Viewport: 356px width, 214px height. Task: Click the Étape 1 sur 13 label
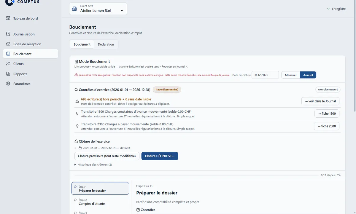tap(144, 186)
